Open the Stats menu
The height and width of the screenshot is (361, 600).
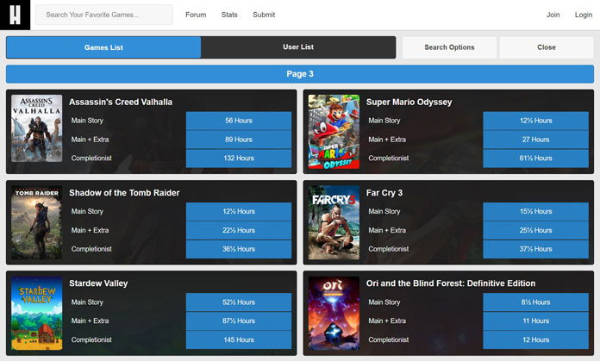pyautogui.click(x=229, y=15)
